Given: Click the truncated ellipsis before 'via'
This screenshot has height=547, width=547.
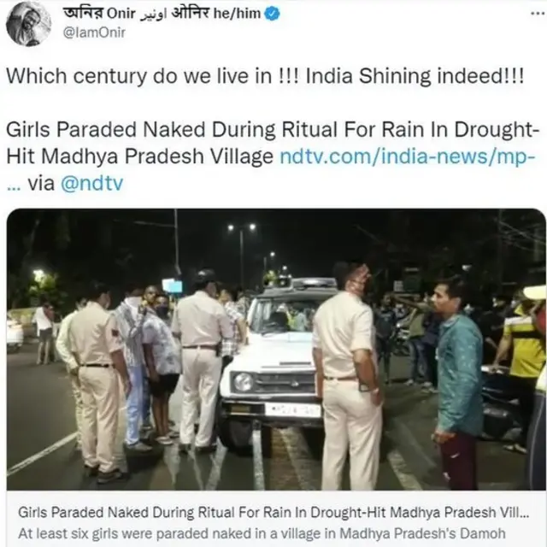Looking at the screenshot, I should click(14, 188).
